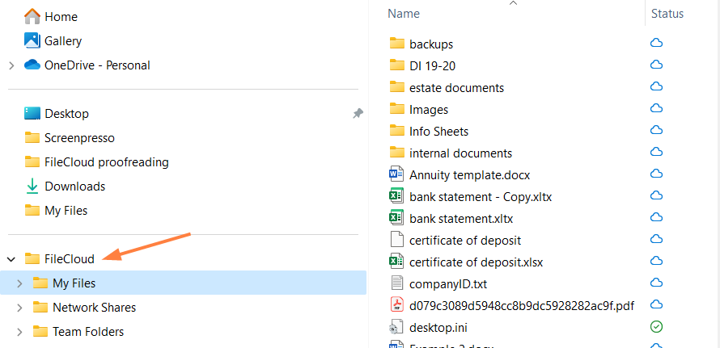
Task: Click the OneDrive cloud icon in sidebar
Action: [32, 65]
